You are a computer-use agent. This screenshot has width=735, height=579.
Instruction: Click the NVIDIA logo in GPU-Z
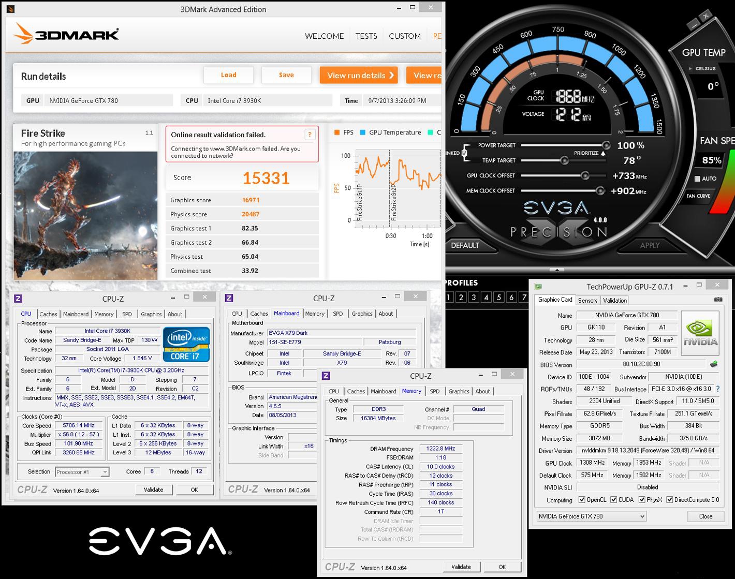(700, 333)
